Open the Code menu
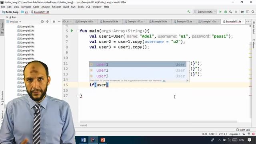Image resolution: width=256 pixels, height=144 pixels. coord(36,7)
